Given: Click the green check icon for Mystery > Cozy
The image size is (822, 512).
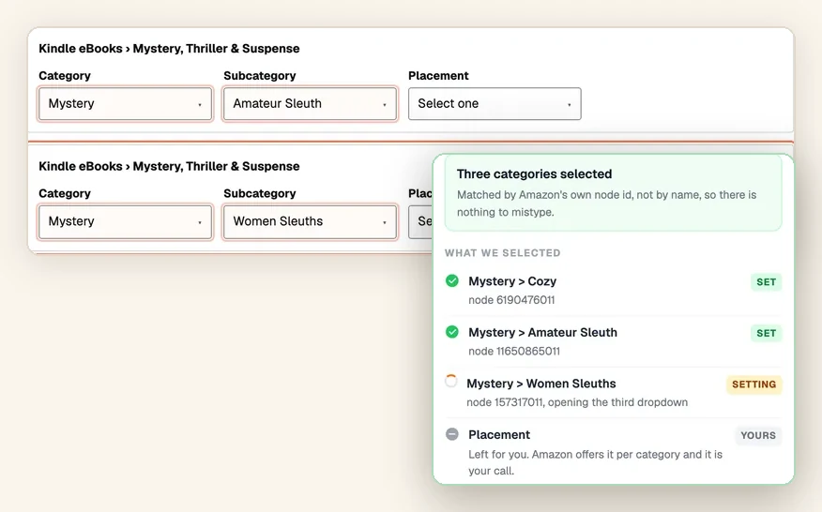Looking at the screenshot, I should point(452,281).
